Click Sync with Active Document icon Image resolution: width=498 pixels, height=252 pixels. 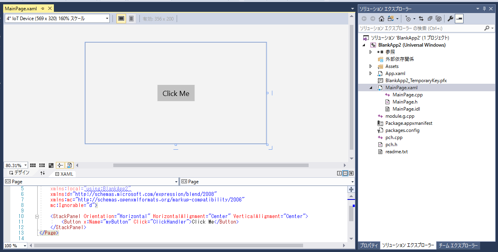pyautogui.click(x=421, y=18)
